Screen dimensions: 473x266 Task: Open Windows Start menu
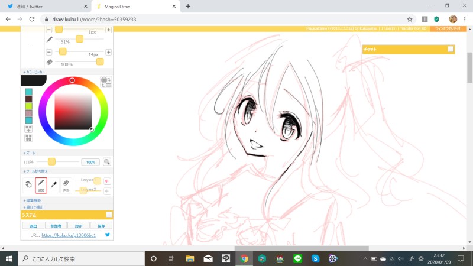click(x=9, y=259)
